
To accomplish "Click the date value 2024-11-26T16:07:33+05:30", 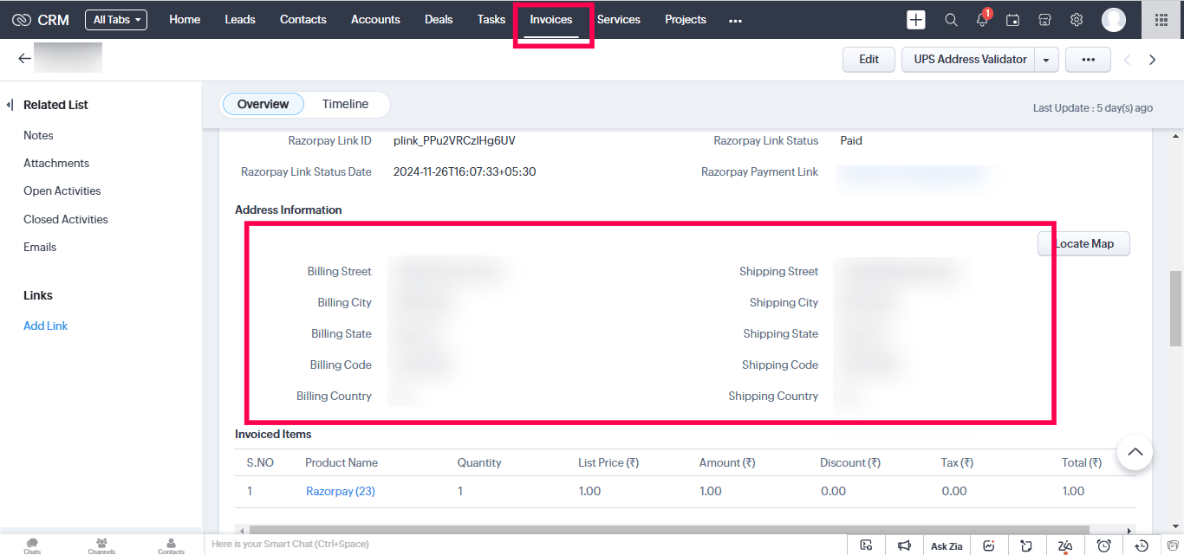I will 465,172.
